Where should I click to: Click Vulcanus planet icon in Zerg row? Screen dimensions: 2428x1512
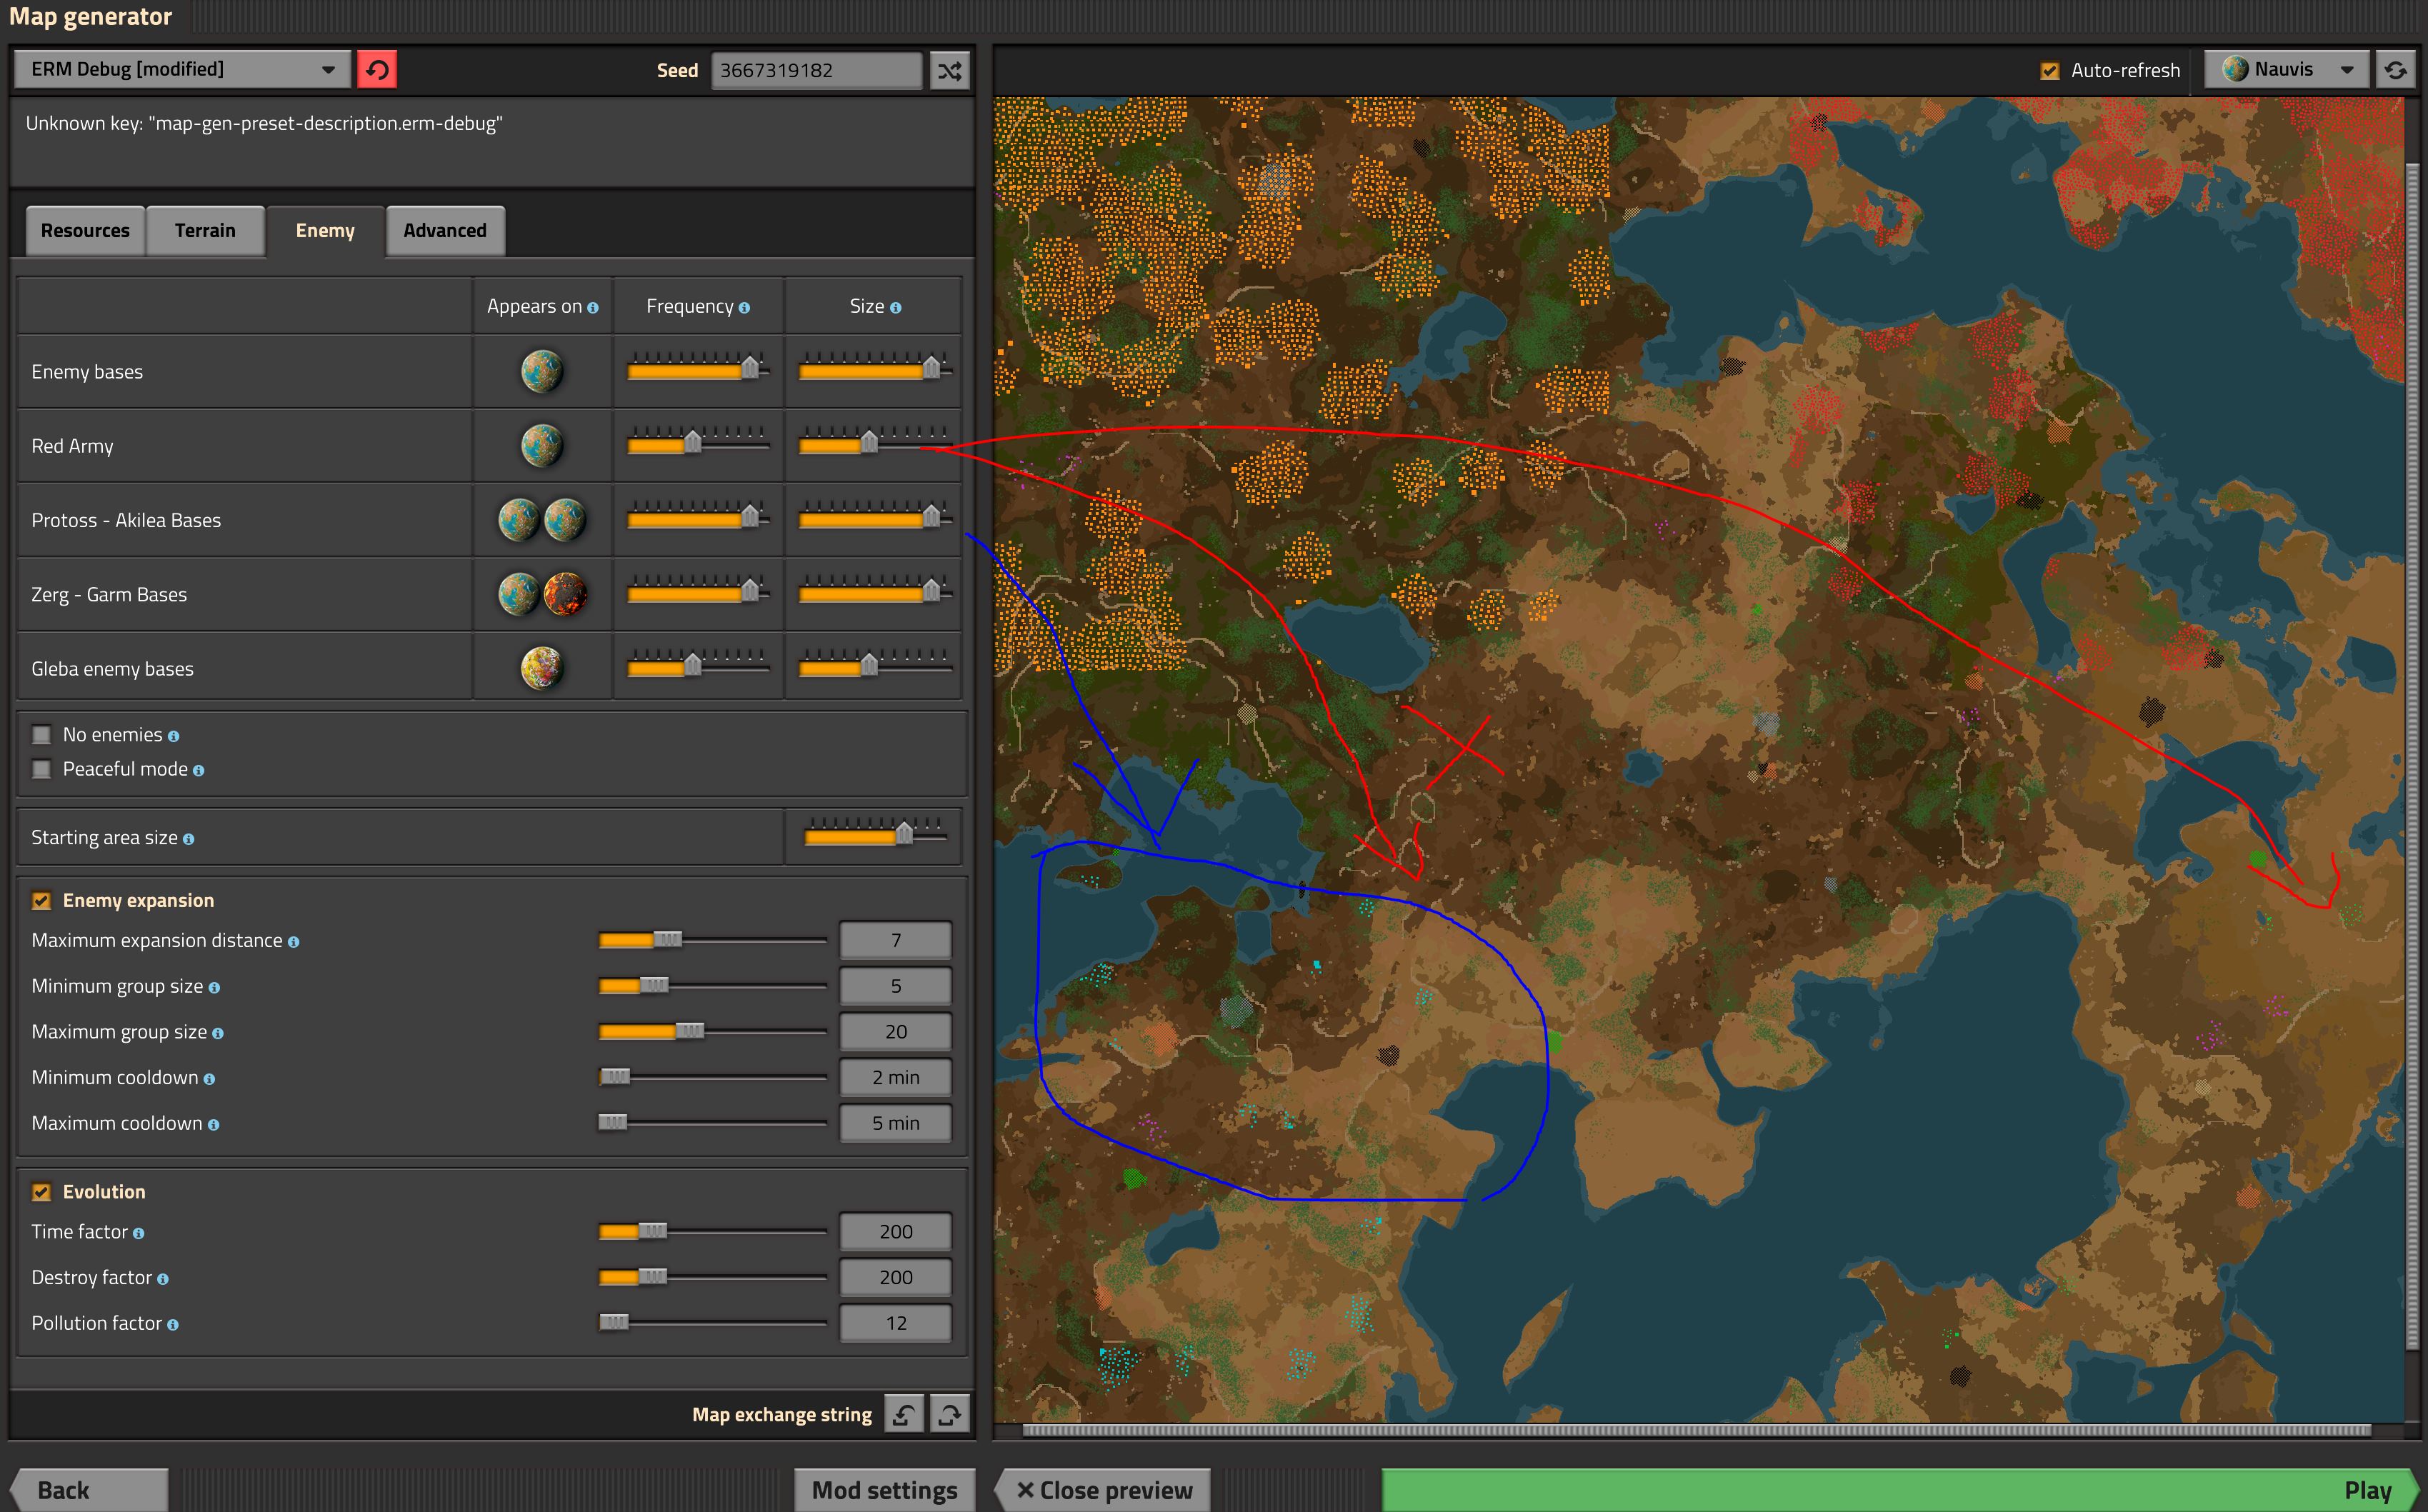click(x=565, y=594)
